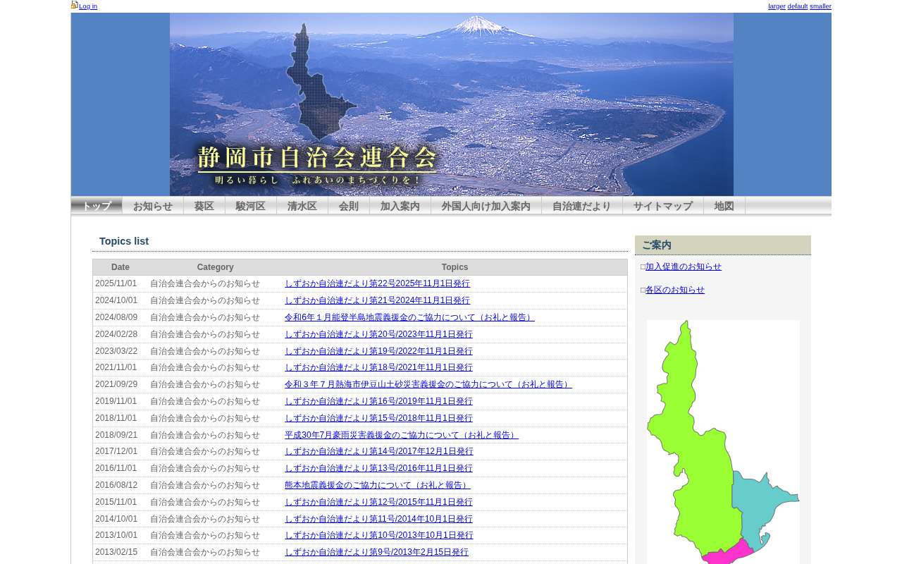
Task: Open しずおか自治連だより第22号 topic link
Action: point(377,283)
